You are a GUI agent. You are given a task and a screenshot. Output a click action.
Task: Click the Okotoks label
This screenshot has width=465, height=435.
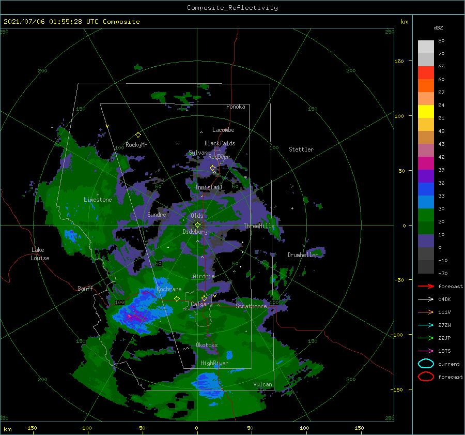207,345
